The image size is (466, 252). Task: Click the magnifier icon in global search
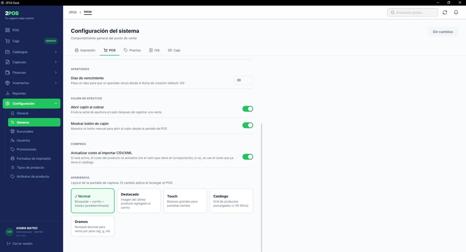(x=393, y=12)
